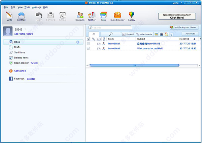This screenshot has height=143, width=202.
Task: Open the title bar Menu dropdown
Action: click(x=177, y=3)
